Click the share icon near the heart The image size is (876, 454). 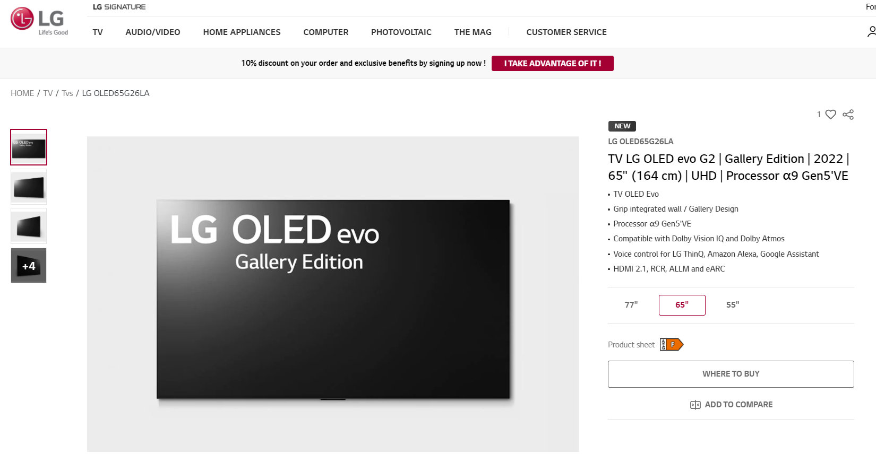point(848,115)
